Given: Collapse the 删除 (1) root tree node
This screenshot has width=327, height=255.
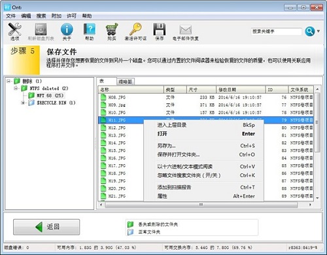Looking at the screenshot, I should (x=9, y=81).
